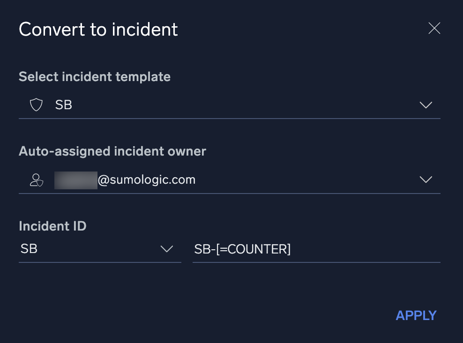The width and height of the screenshot is (463, 343).
Task: Click the chevron next to the SB template
Action: pyautogui.click(x=426, y=105)
